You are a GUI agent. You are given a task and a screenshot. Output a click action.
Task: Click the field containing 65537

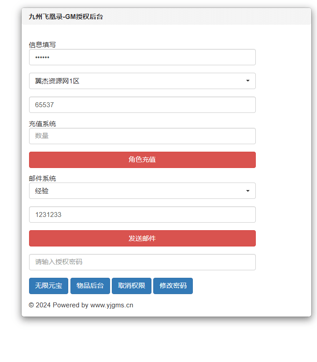[142, 104]
